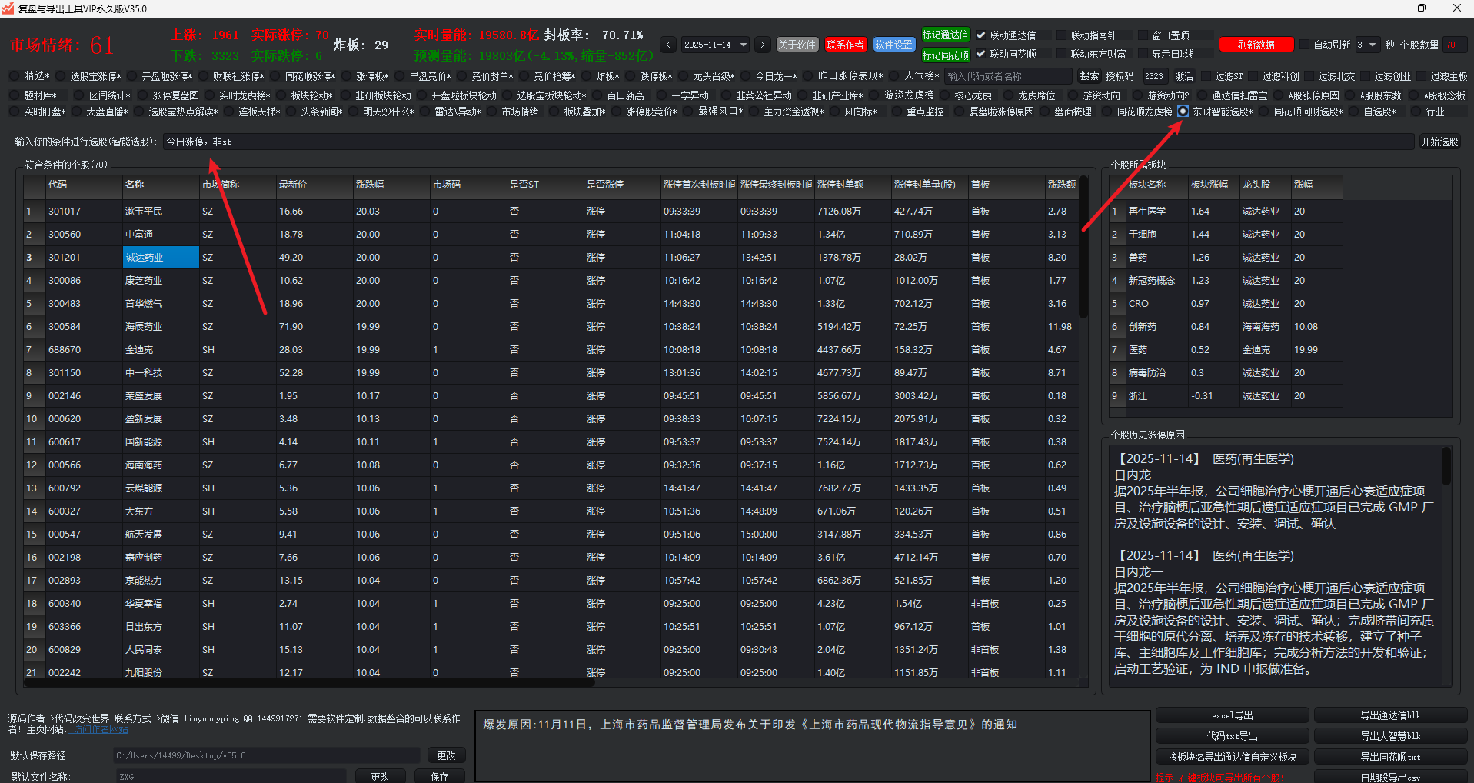This screenshot has width=1474, height=783.
Task: Enable the 显示日k线 checkbox
Action: (1143, 54)
